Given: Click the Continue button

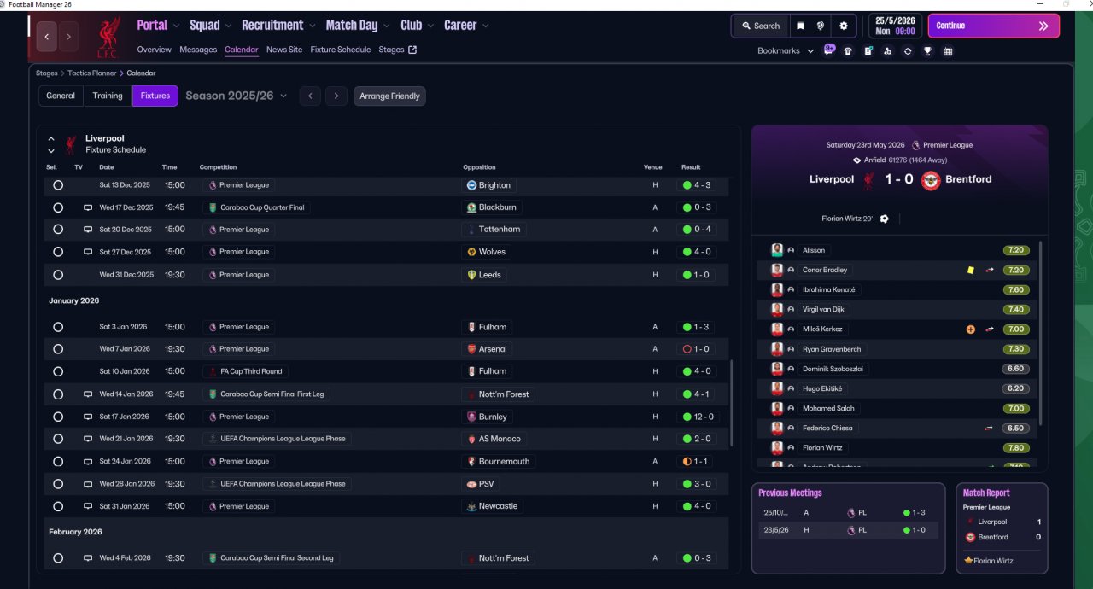Looking at the screenshot, I should [994, 26].
